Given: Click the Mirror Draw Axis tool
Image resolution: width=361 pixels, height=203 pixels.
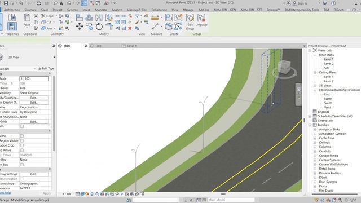Looking at the screenshot, I should 109,17.
